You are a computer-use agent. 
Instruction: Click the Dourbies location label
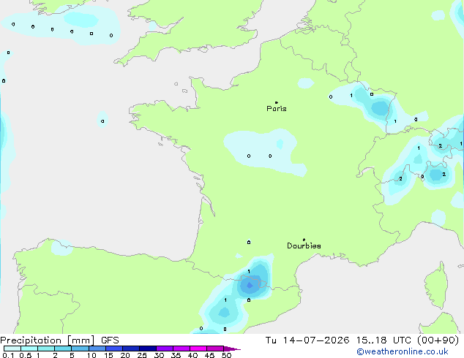[304, 245]
